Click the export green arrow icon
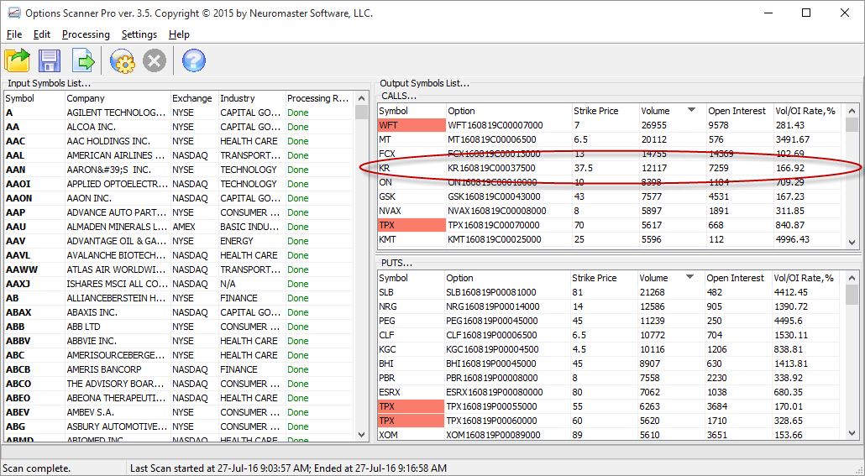The width and height of the screenshot is (865, 476). tap(83, 60)
